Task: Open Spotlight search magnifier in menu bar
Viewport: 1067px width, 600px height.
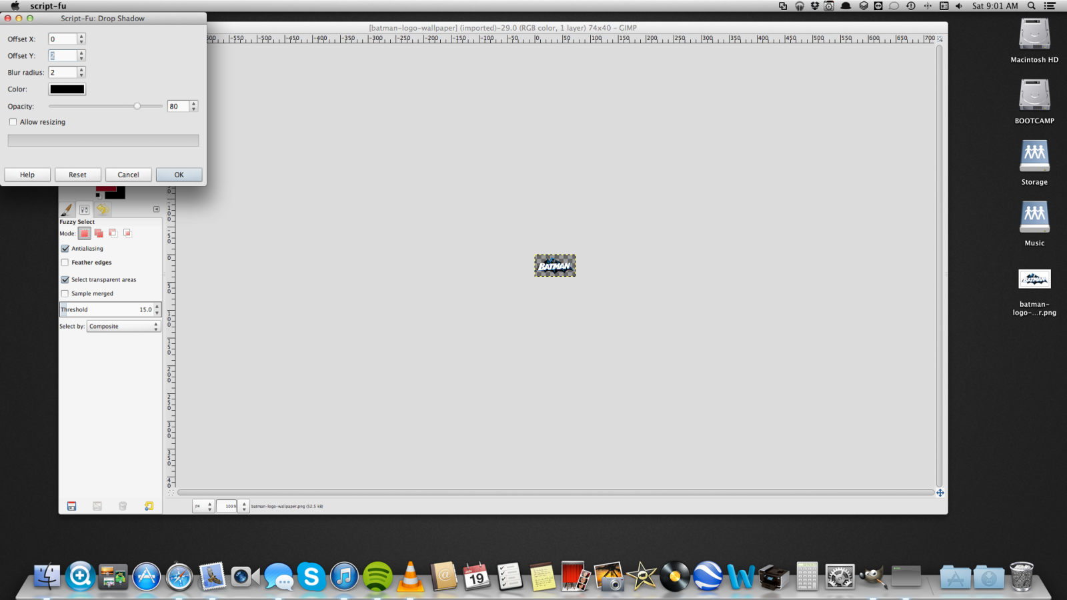Action: pos(1032,6)
